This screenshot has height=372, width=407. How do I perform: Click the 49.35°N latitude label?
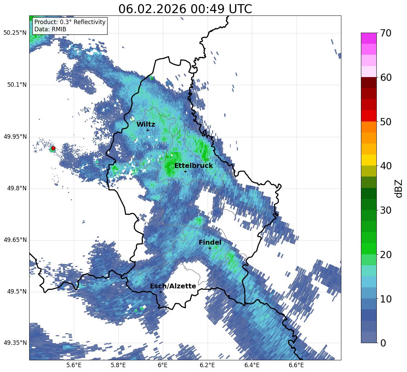pos(15,343)
